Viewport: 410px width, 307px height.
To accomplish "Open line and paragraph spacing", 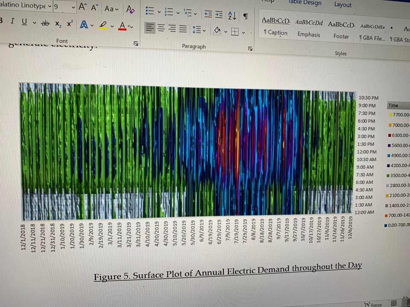I will pos(196,30).
